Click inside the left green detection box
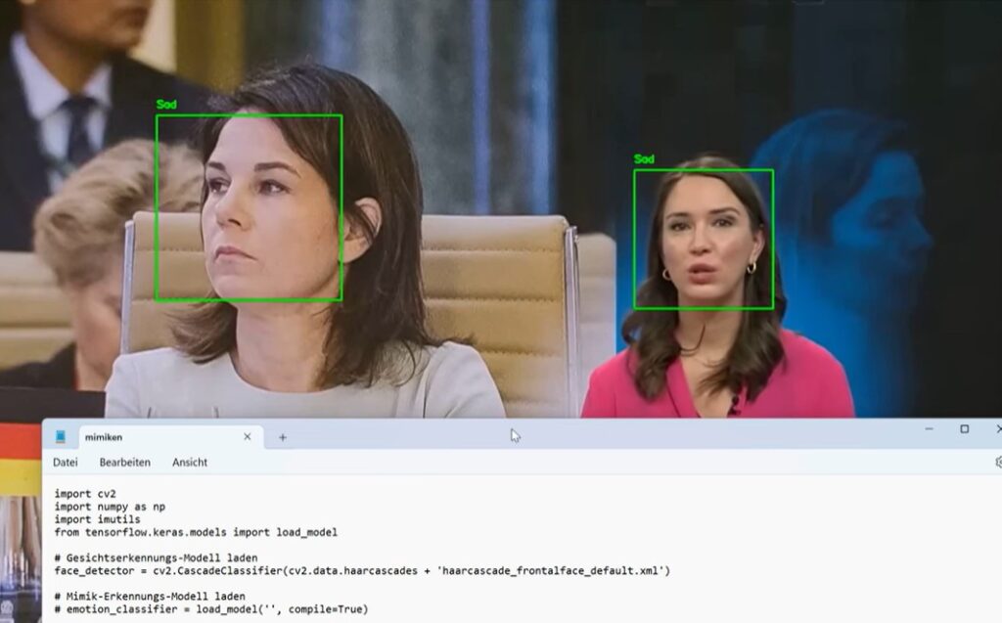Screen dimensions: 1002x623 pyautogui.click(x=249, y=207)
